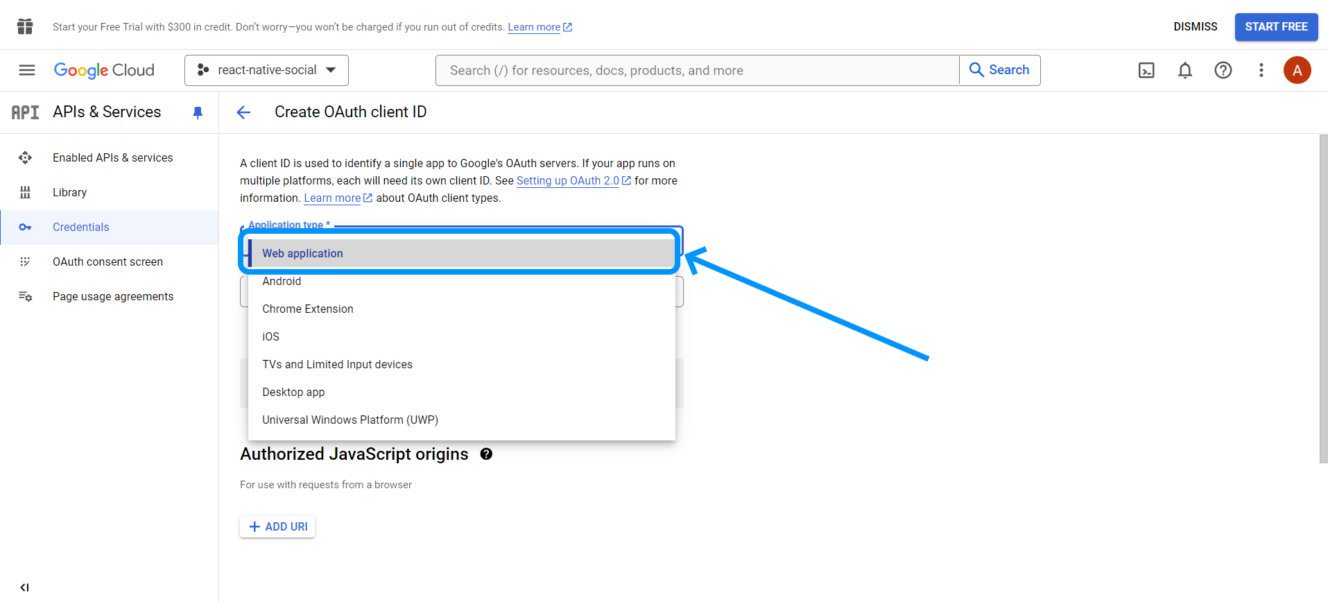Open Page usage agreements
The image size is (1328, 602).
pyautogui.click(x=110, y=296)
